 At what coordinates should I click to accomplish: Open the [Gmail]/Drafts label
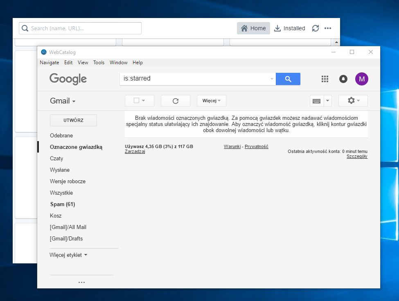[66, 238]
